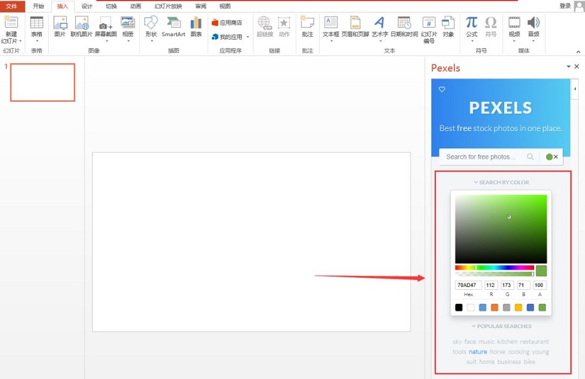Click the Alpha value field 100
Image resolution: width=585 pixels, height=379 pixels.
pos(540,285)
